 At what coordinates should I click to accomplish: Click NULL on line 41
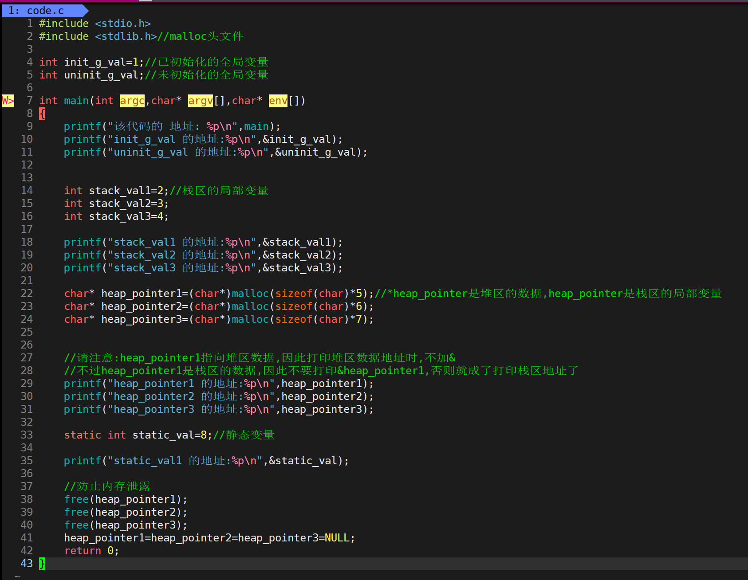click(337, 538)
